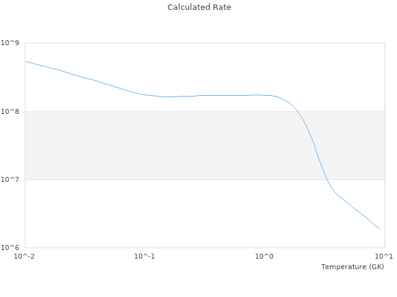The width and height of the screenshot is (397, 297).
Task: Click the 10^-2 x-axis tick label
Action: pos(25,256)
